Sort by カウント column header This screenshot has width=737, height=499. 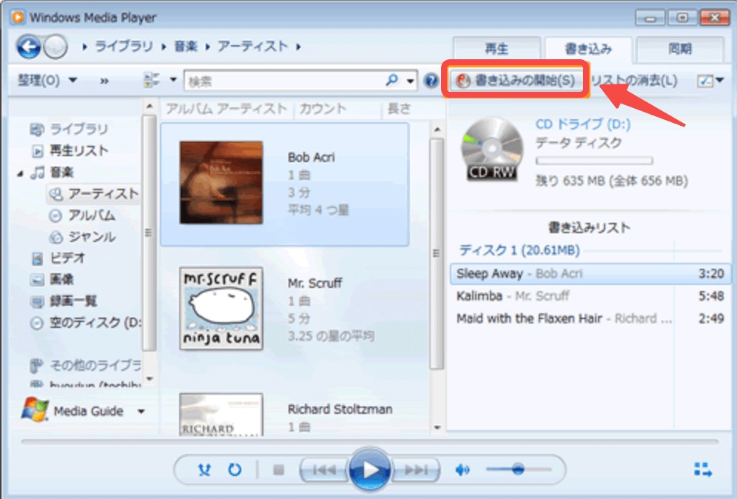[x=323, y=109]
